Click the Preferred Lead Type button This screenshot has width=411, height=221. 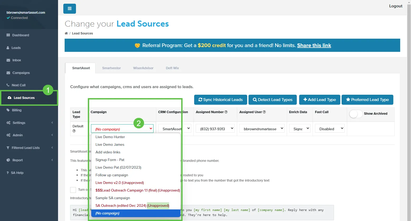click(x=367, y=100)
